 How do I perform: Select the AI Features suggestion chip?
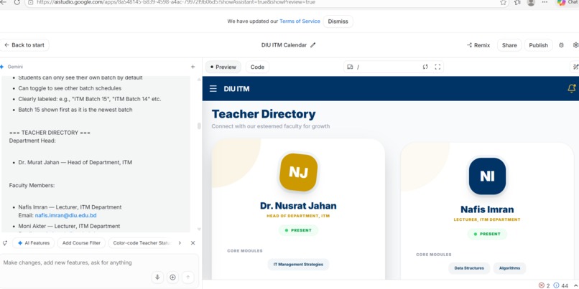click(x=34, y=243)
